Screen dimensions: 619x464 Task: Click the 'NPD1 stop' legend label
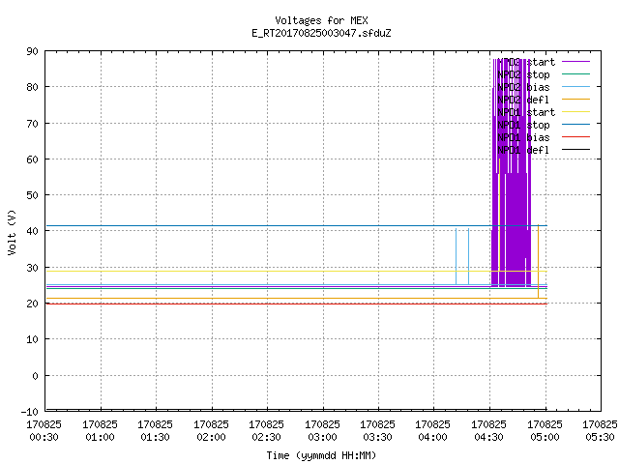pos(523,125)
